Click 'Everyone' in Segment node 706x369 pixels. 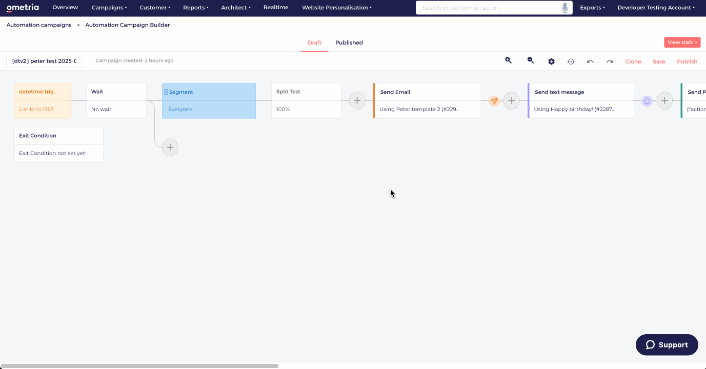tap(180, 109)
